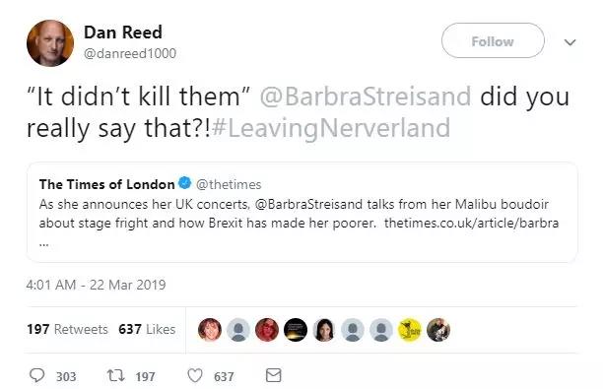View the 637 Likes list
This screenshot has height=389, width=603.
click(x=147, y=330)
